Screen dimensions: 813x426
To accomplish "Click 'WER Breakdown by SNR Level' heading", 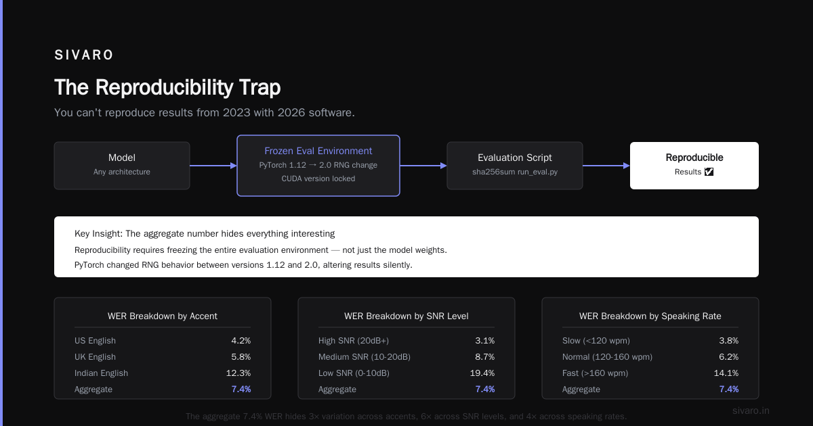I will pyautogui.click(x=406, y=316).
